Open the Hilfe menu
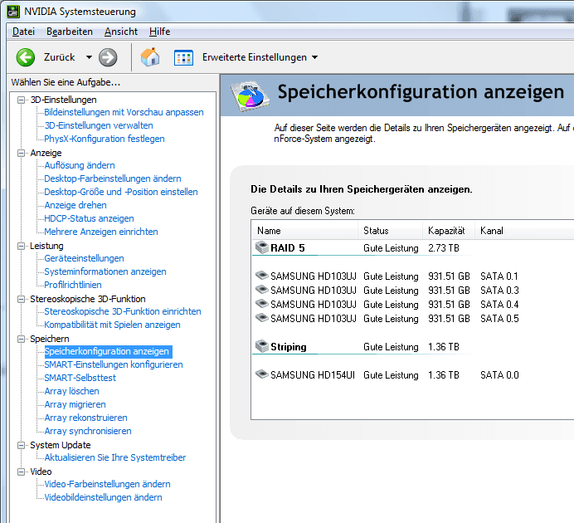 click(x=159, y=32)
